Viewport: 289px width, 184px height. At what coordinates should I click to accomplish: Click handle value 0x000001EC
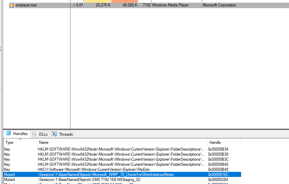click(218, 175)
